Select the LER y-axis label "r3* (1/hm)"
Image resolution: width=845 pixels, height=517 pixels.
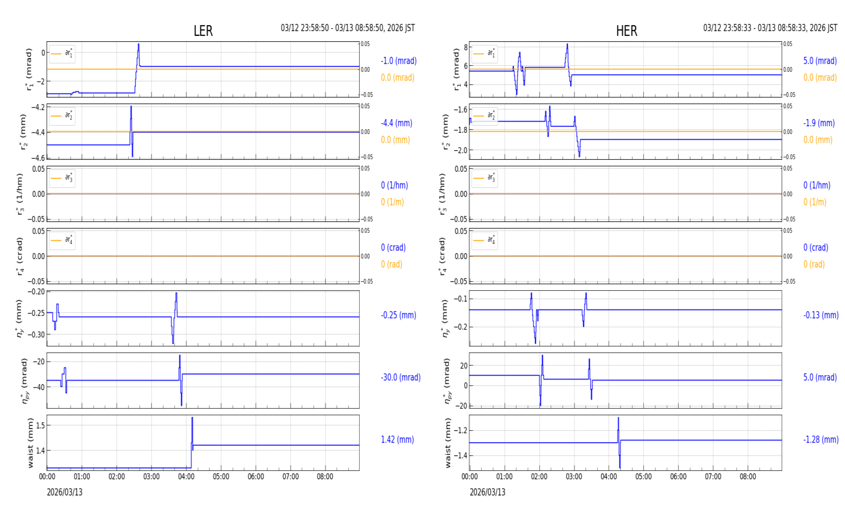pyautogui.click(x=20, y=194)
